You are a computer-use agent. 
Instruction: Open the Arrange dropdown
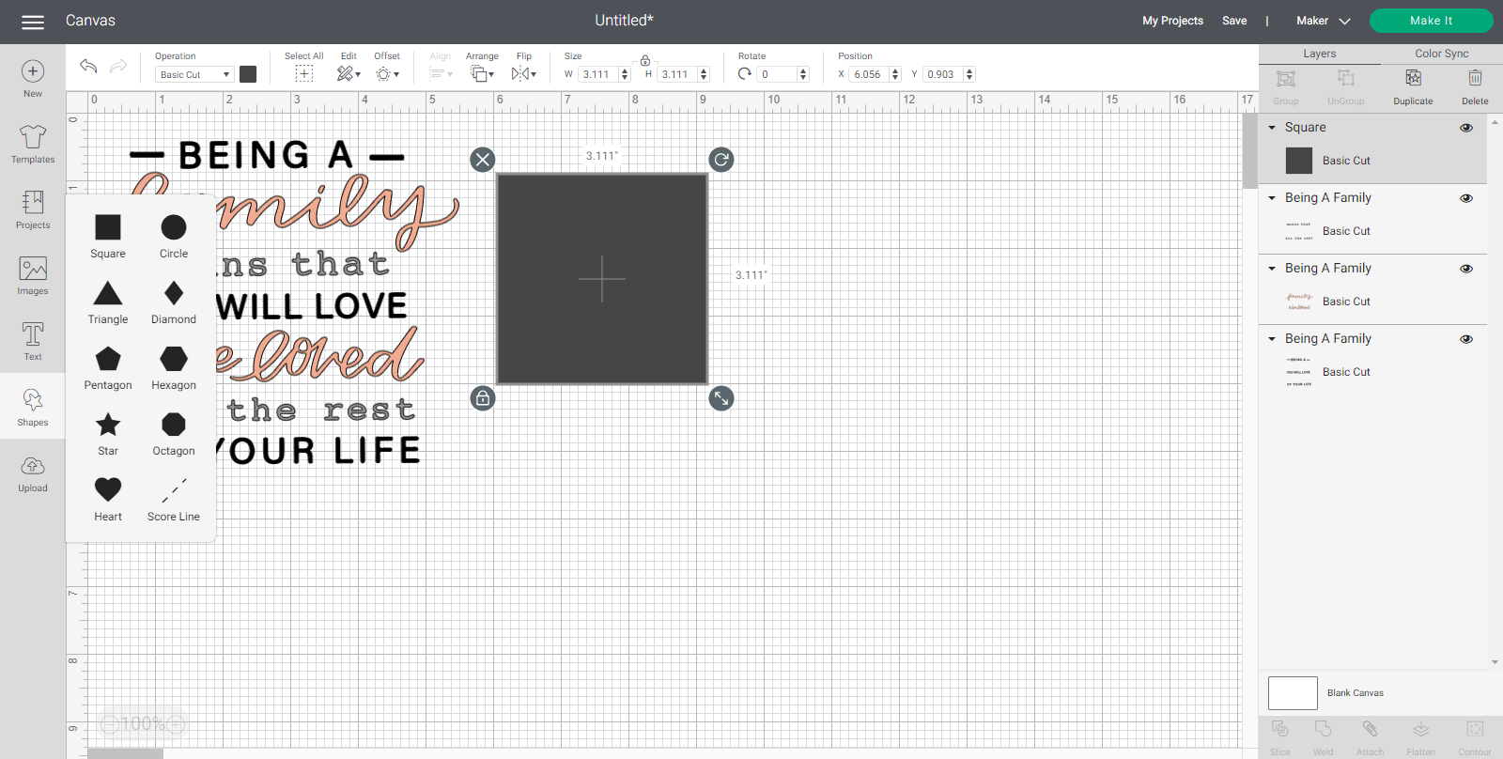click(482, 73)
